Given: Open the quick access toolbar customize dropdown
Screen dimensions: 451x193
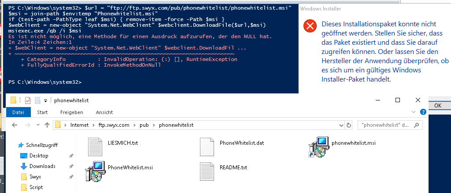Looking at the screenshot, I should tap(45, 100).
